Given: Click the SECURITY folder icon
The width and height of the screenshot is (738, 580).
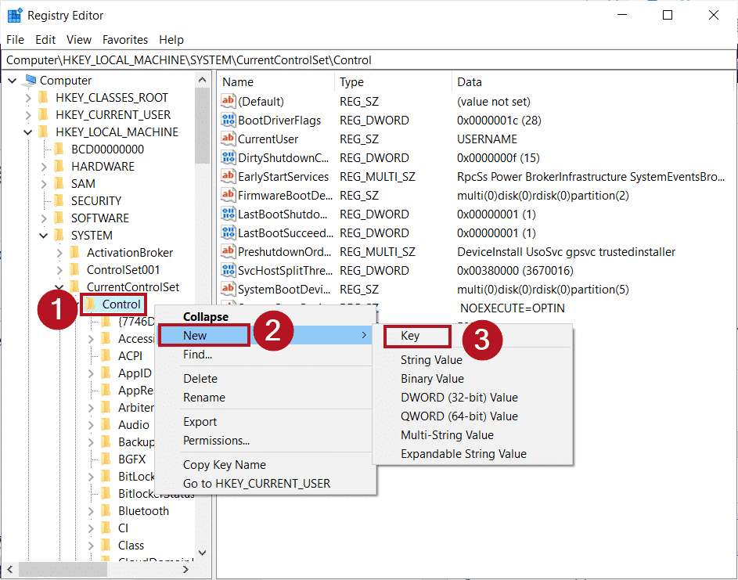Looking at the screenshot, I should click(59, 201).
